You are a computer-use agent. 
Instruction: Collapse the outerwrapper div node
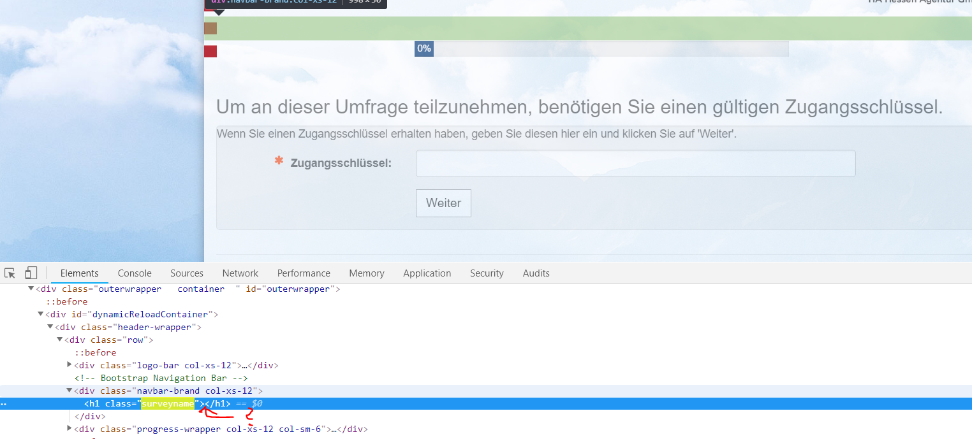(31, 289)
